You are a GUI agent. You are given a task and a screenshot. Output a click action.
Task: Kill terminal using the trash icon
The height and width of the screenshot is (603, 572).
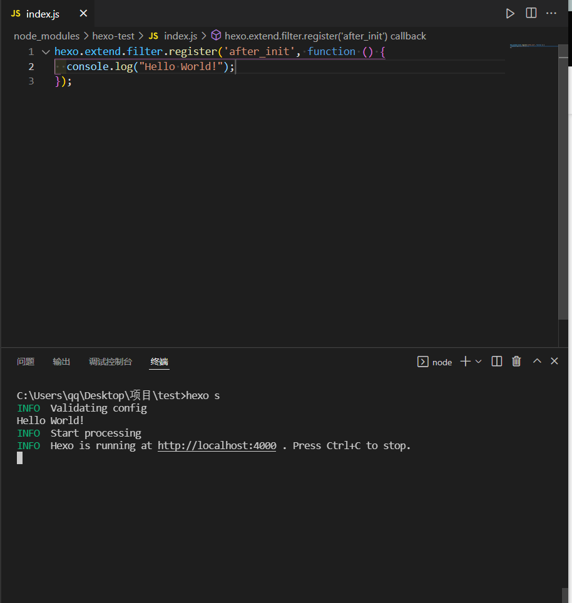(x=516, y=362)
